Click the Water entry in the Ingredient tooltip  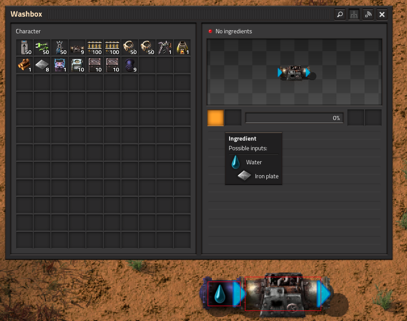[254, 162]
